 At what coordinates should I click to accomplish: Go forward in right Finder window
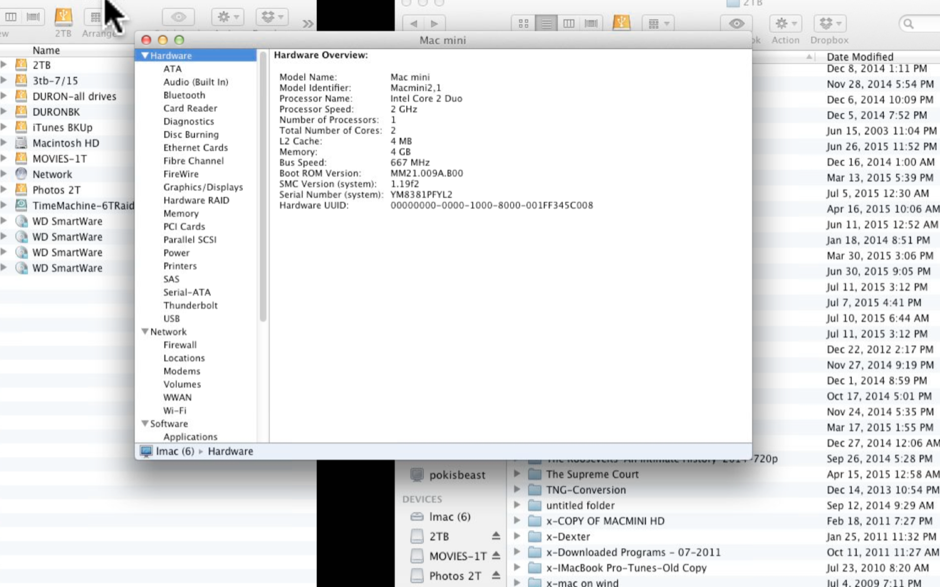click(435, 24)
